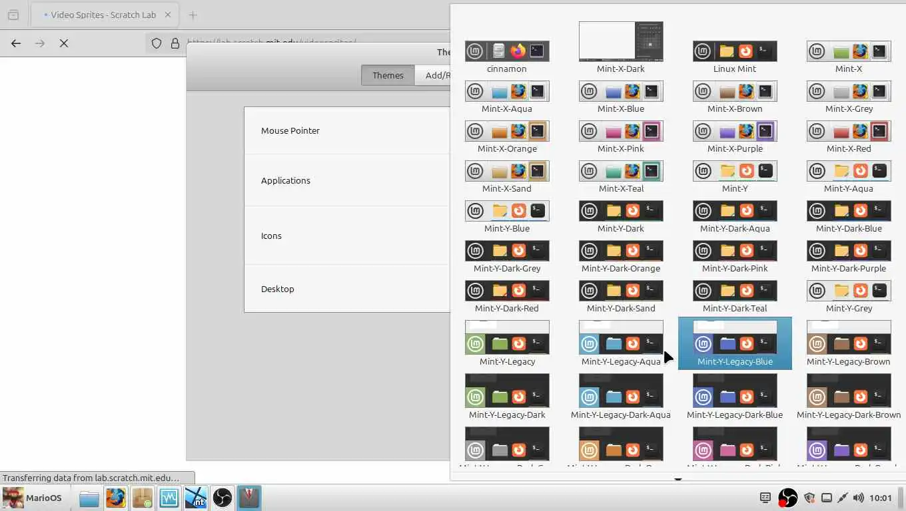This screenshot has width=906, height=511.
Task: Choose Mint-X-Red theme preview
Action: coord(849,131)
